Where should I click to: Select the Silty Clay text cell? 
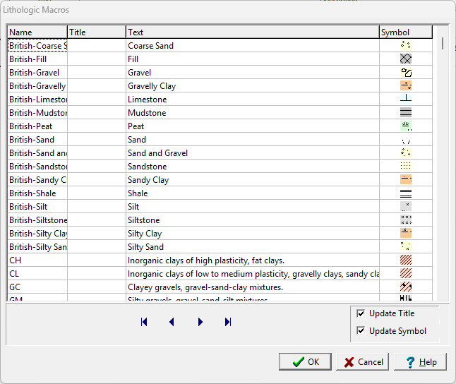pos(252,234)
